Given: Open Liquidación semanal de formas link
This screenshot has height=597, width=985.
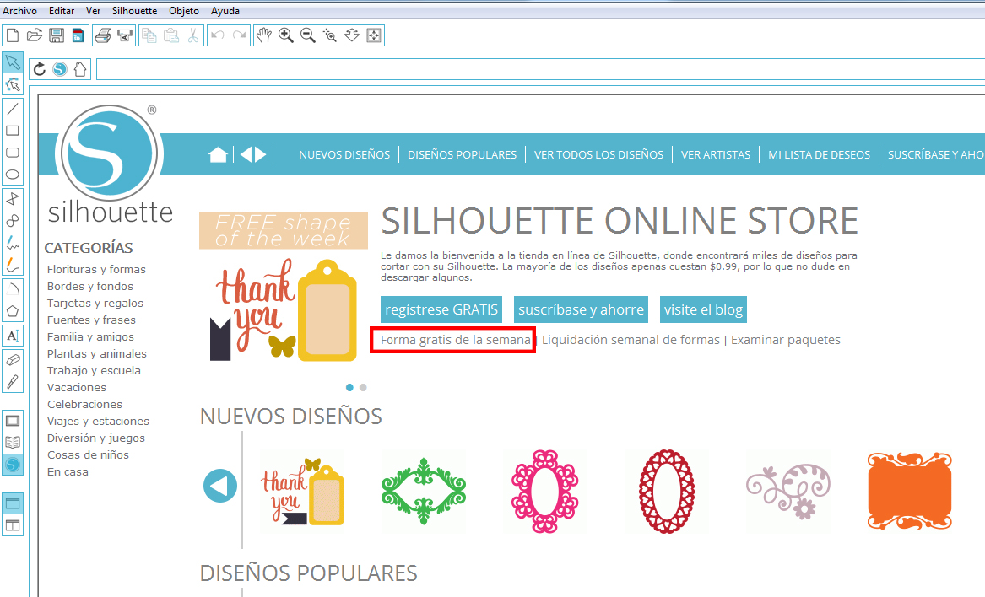Looking at the screenshot, I should tap(631, 340).
